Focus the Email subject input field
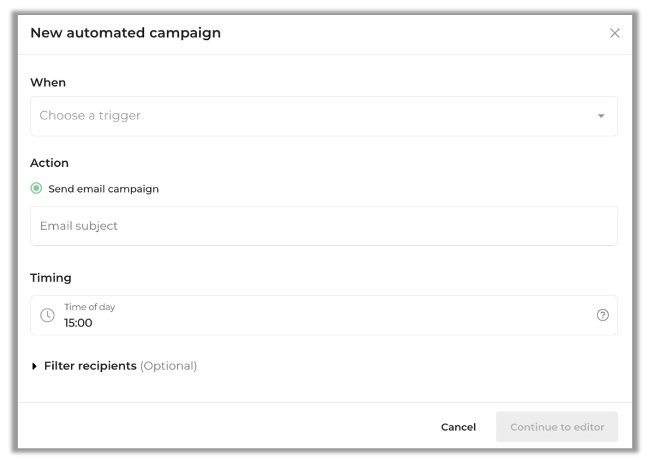This screenshot has height=461, width=650. coord(324,226)
